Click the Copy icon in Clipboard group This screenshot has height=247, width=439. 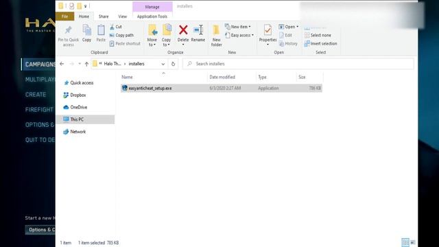86,30
